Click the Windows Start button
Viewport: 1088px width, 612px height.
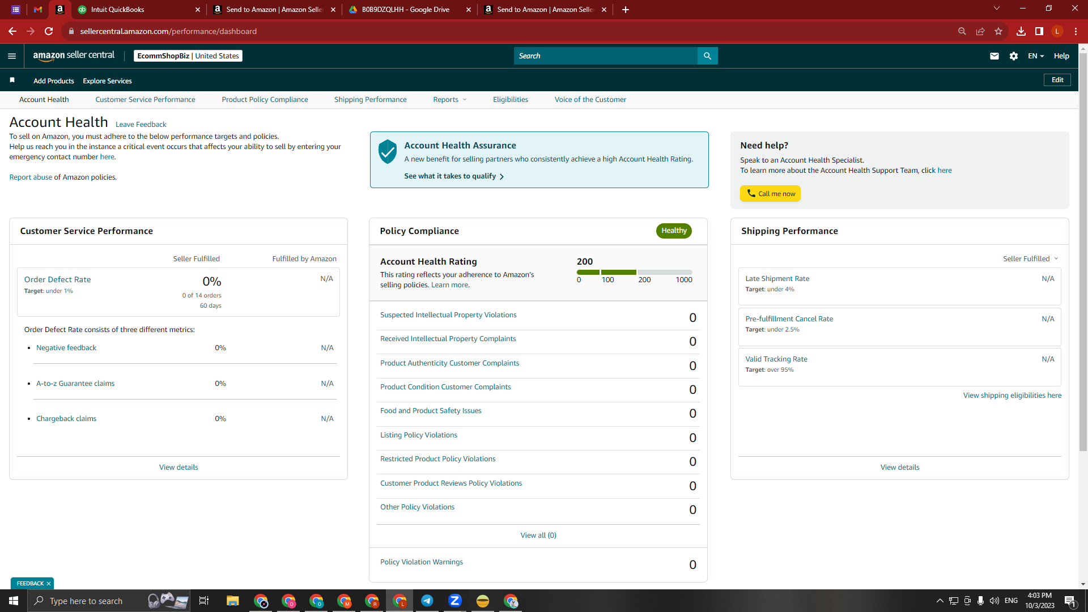point(14,601)
